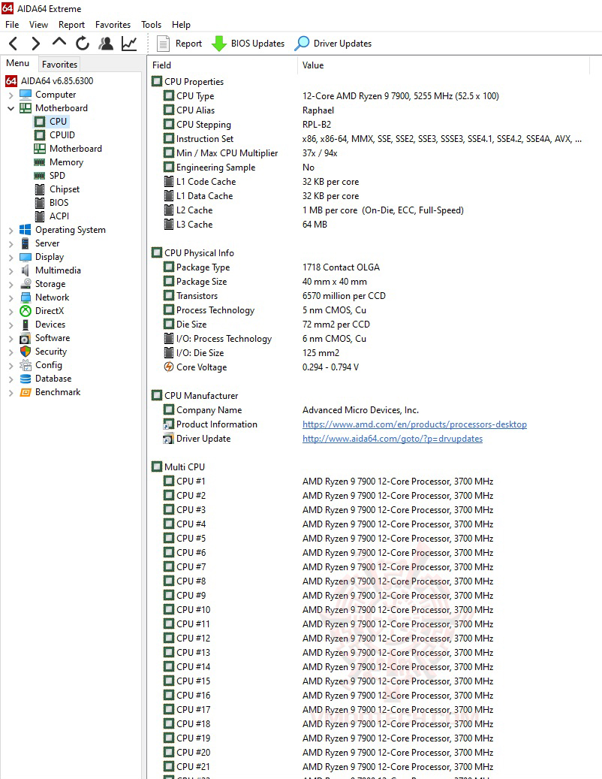Click the Forward navigation arrow
The height and width of the screenshot is (779, 602).
(35, 44)
